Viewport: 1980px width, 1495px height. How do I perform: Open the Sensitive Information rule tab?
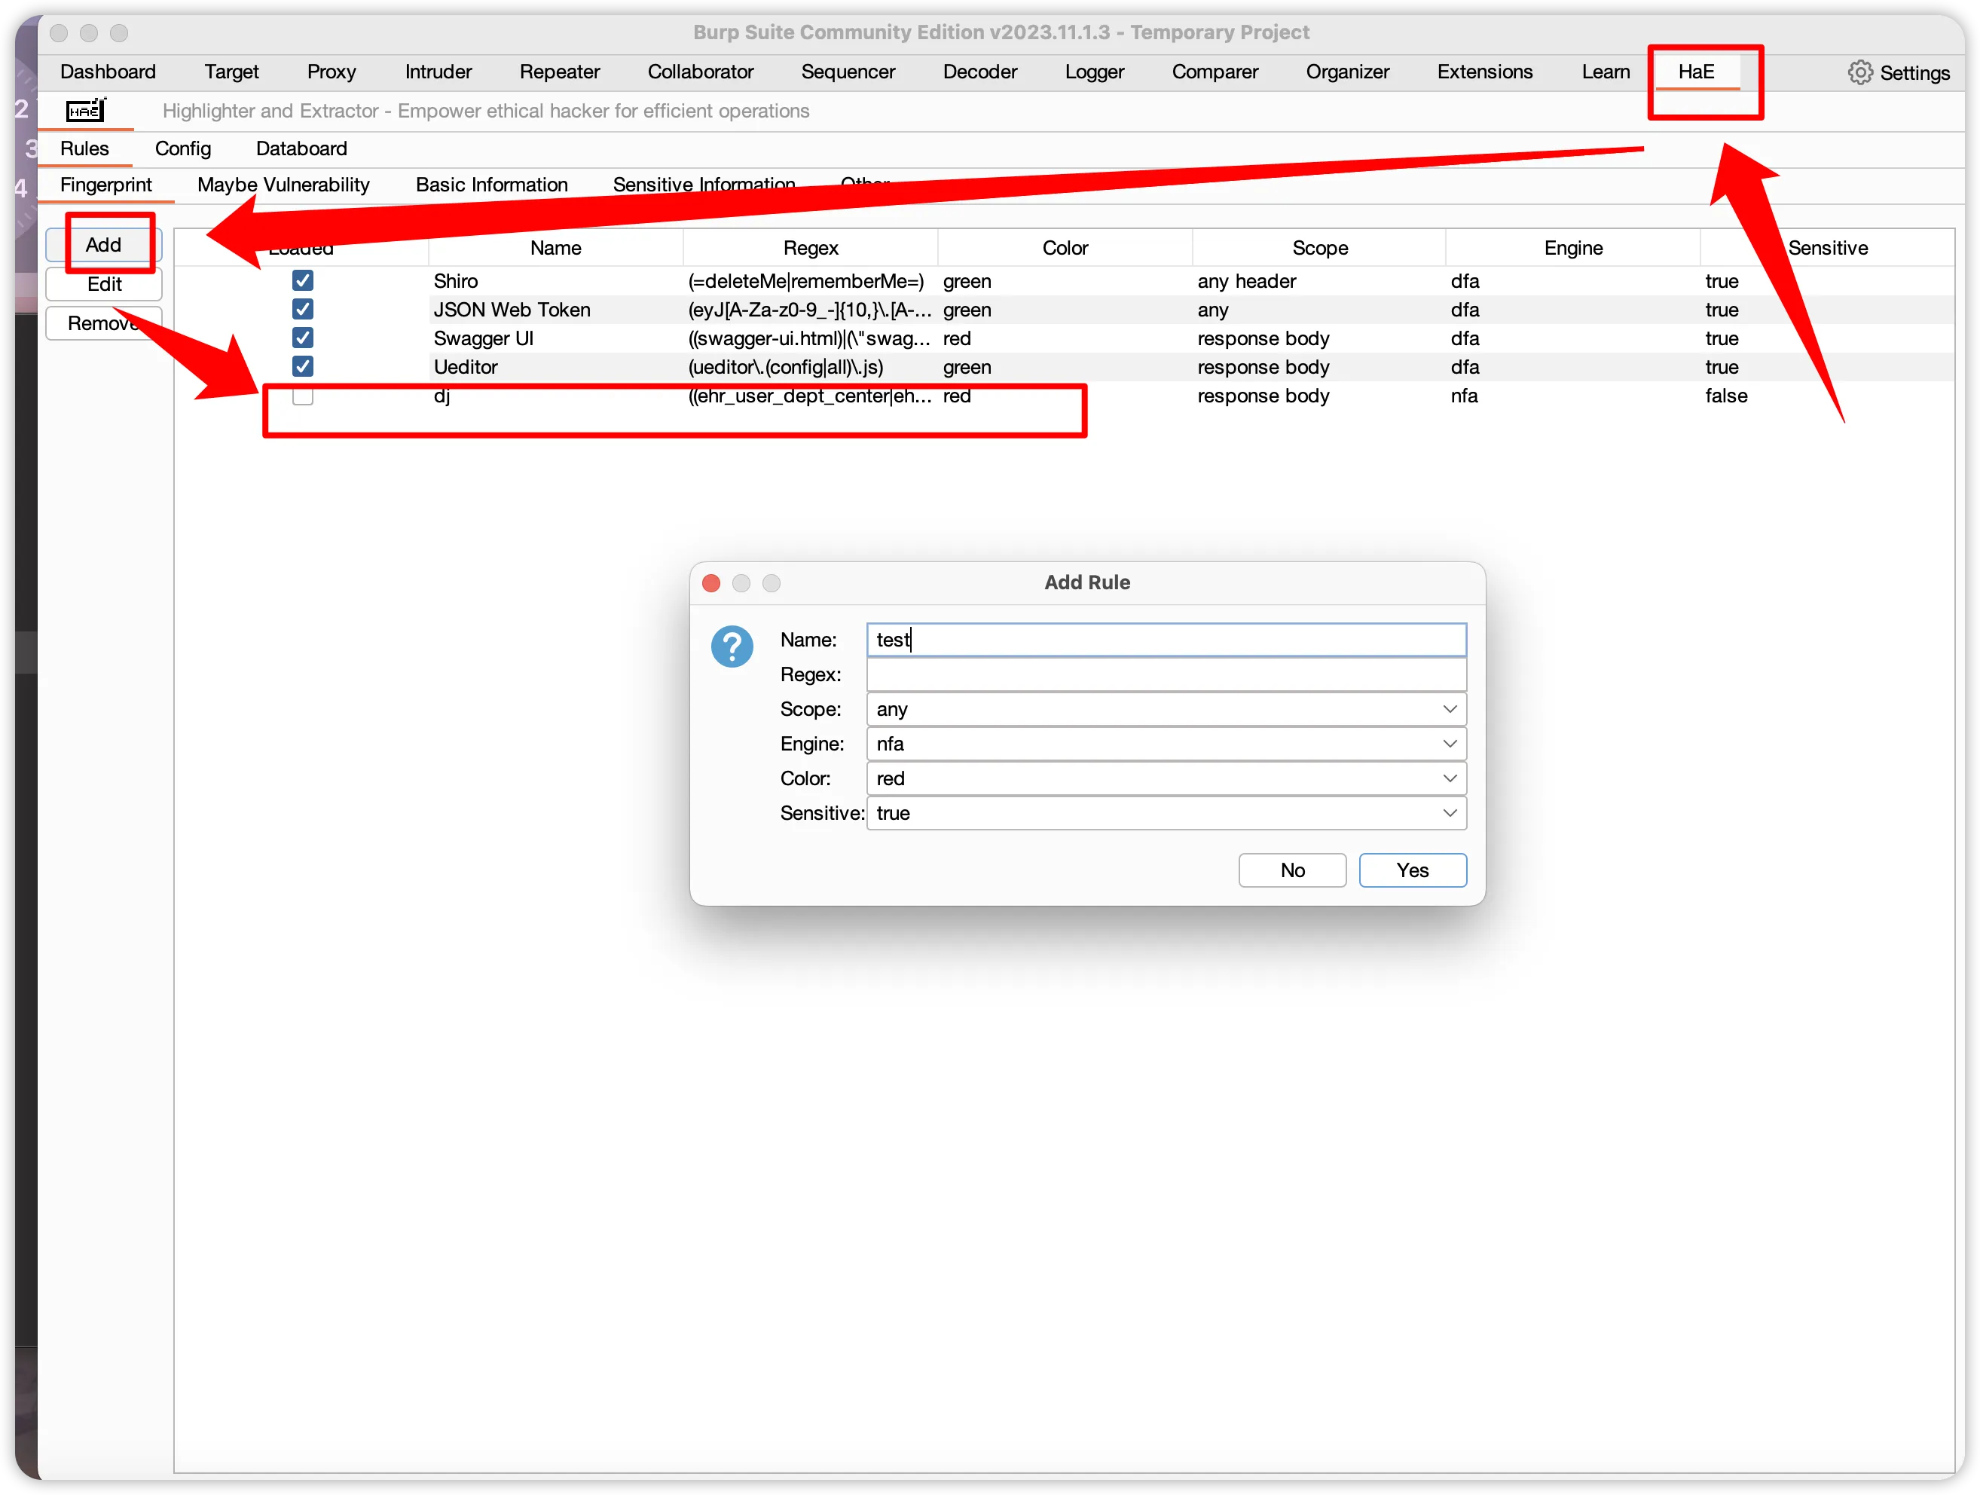tap(704, 185)
